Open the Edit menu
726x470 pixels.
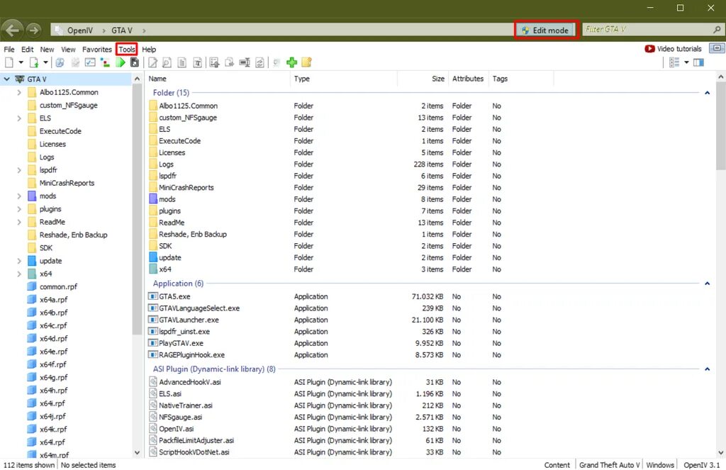(x=28, y=49)
